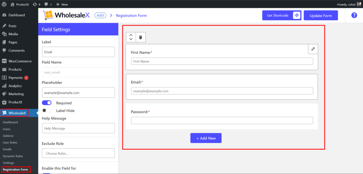Open WooCommerce menu
This screenshot has height=174, width=363.
(19, 61)
